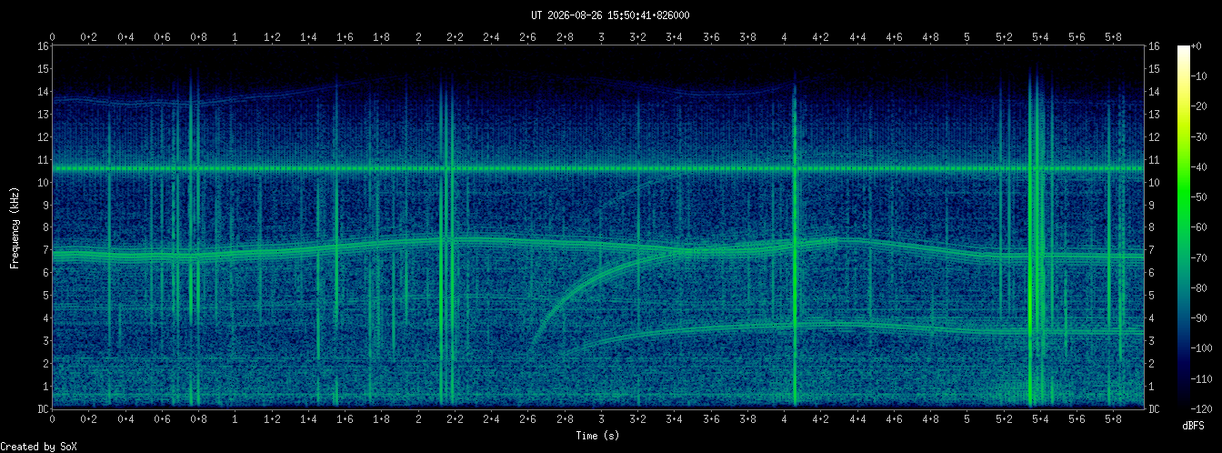Click the dBFS label under the color scale
This screenshot has height=453, width=1222.
pyautogui.click(x=1194, y=426)
